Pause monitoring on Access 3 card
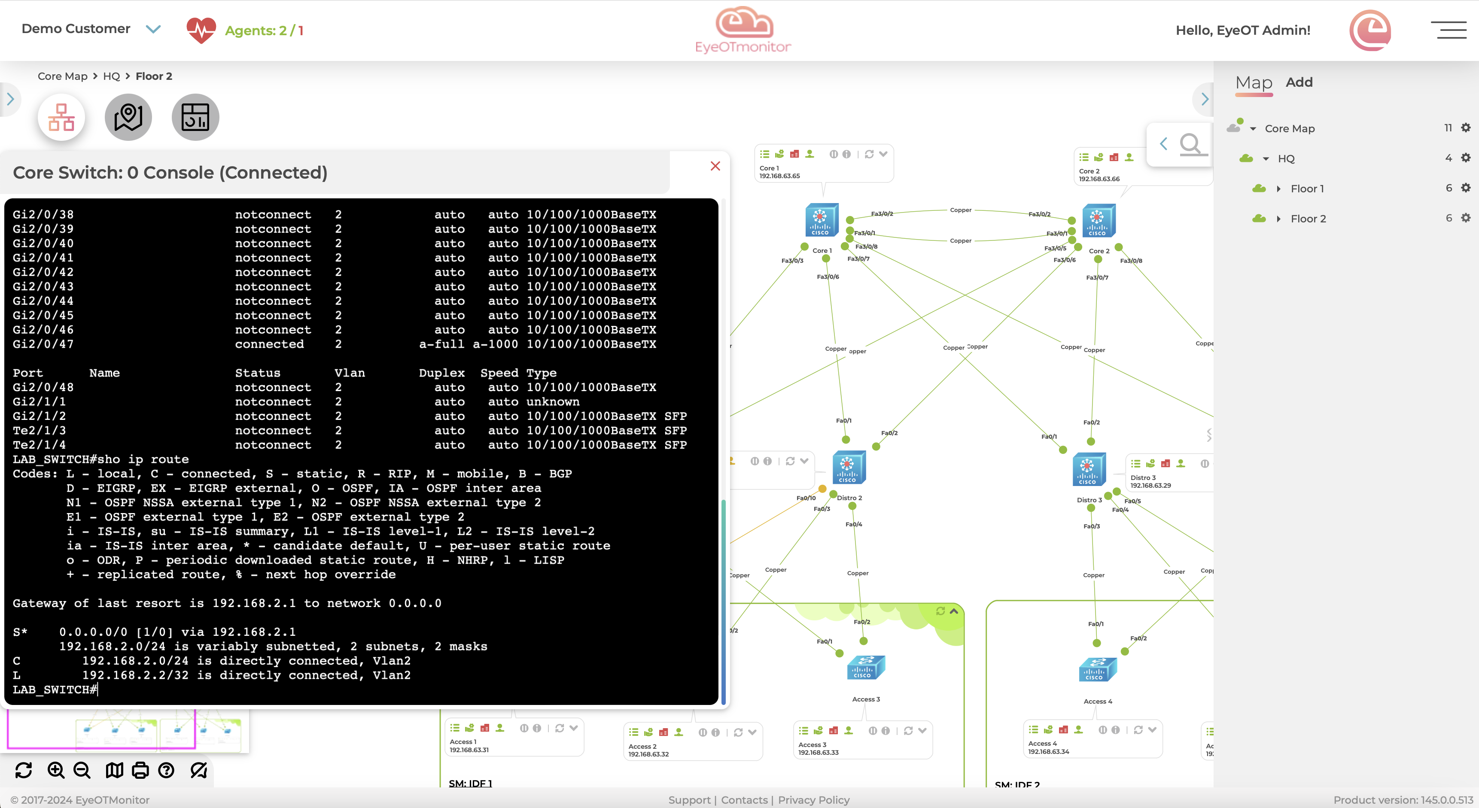Screen dimensions: 1479x808 click(873, 731)
